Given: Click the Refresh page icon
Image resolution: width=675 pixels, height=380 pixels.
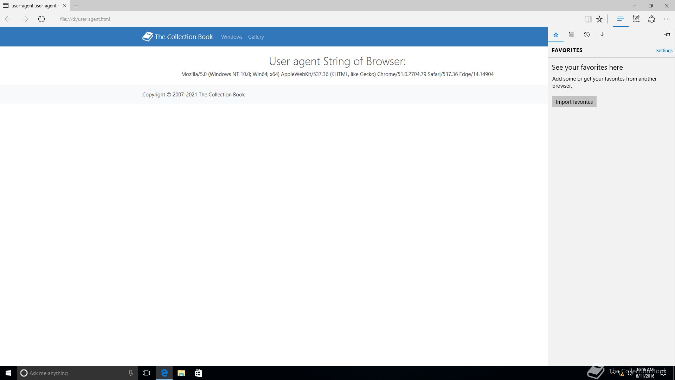Looking at the screenshot, I should [x=41, y=19].
